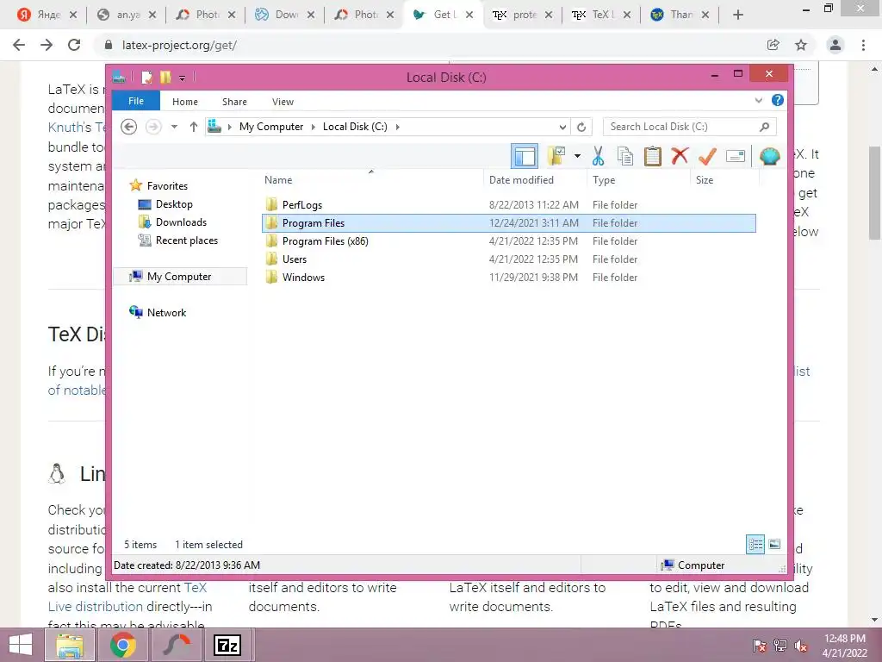The height and width of the screenshot is (662, 882).
Task: Click New Folder icon in the quick access toolbar
Action: (x=165, y=77)
